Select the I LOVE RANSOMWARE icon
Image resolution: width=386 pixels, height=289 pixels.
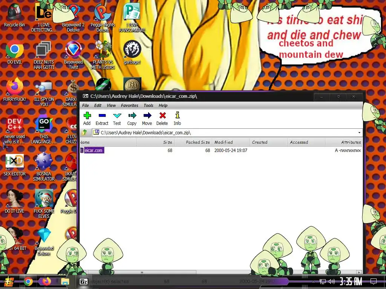pyautogui.click(x=132, y=18)
